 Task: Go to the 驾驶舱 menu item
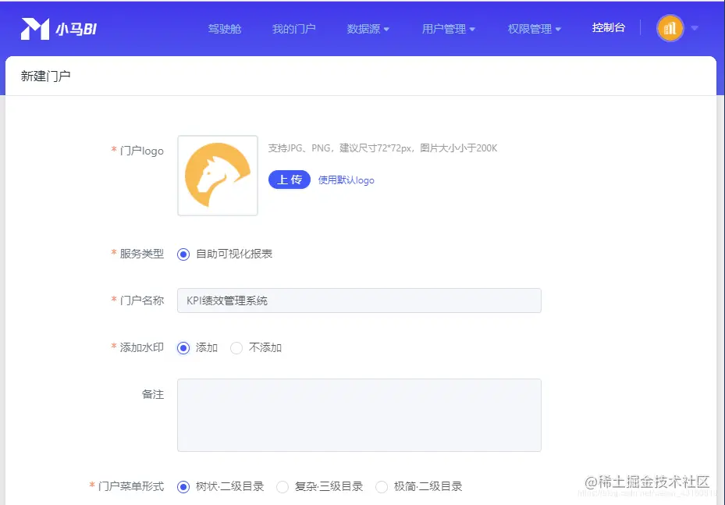coord(225,28)
